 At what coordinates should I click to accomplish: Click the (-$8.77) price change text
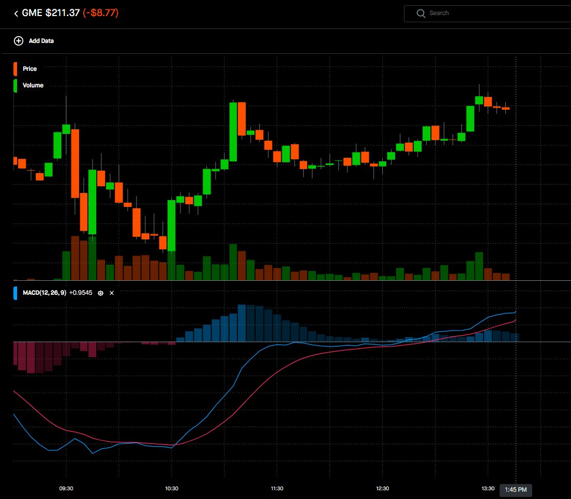click(x=100, y=13)
